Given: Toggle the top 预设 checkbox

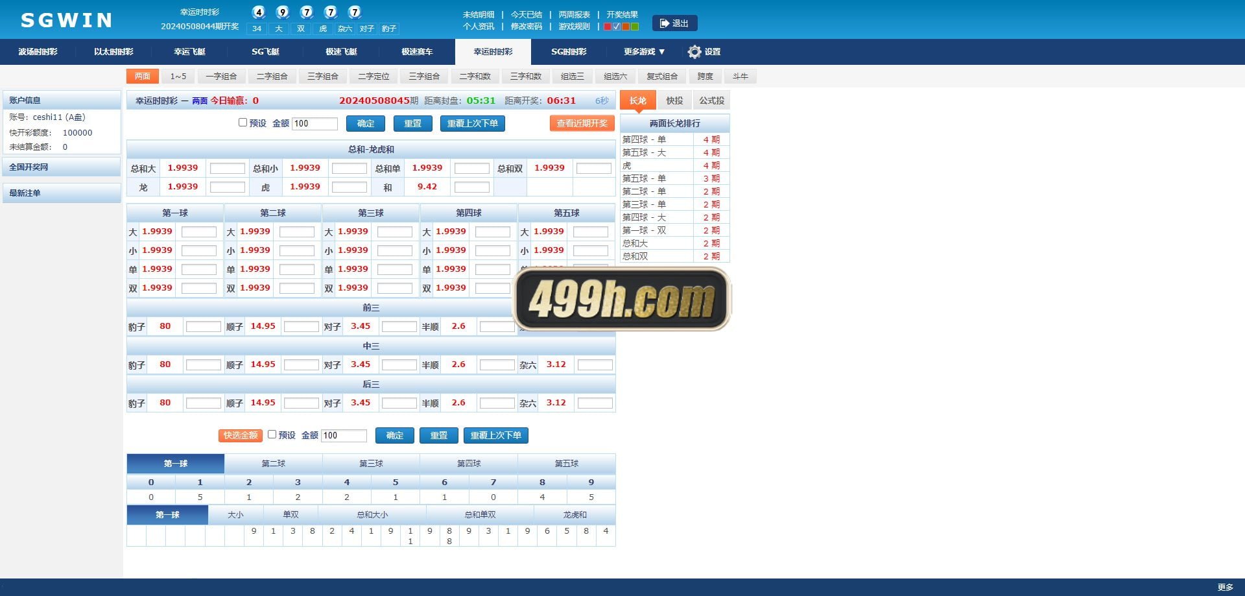Looking at the screenshot, I should (243, 123).
